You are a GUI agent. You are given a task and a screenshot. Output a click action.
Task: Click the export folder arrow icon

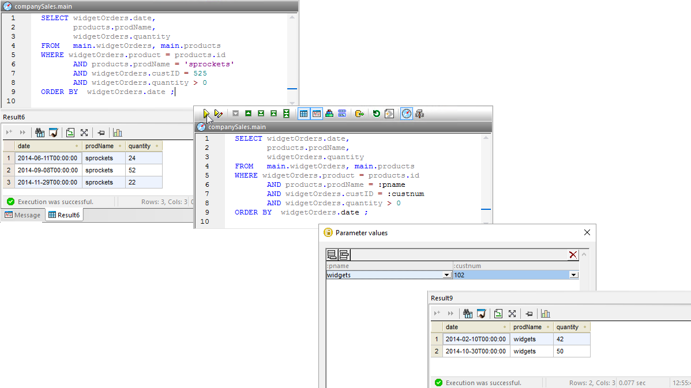coord(359,114)
